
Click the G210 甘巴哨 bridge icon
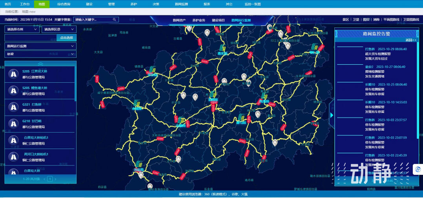pyautogui.click(x=14, y=124)
